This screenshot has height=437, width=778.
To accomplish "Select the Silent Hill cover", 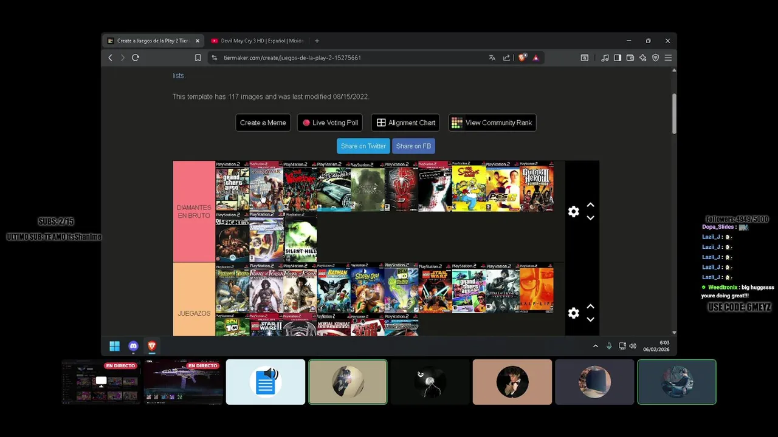I will [300, 237].
